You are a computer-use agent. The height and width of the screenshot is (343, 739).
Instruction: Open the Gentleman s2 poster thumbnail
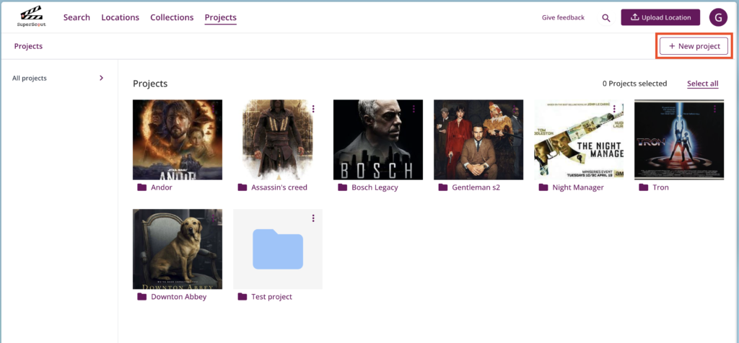(x=478, y=140)
